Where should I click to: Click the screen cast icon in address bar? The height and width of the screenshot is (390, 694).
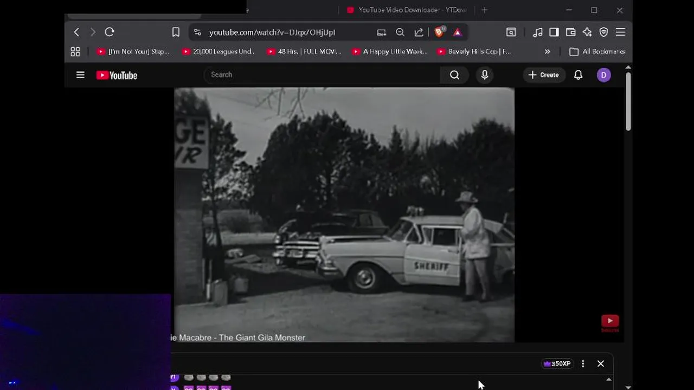[382, 32]
